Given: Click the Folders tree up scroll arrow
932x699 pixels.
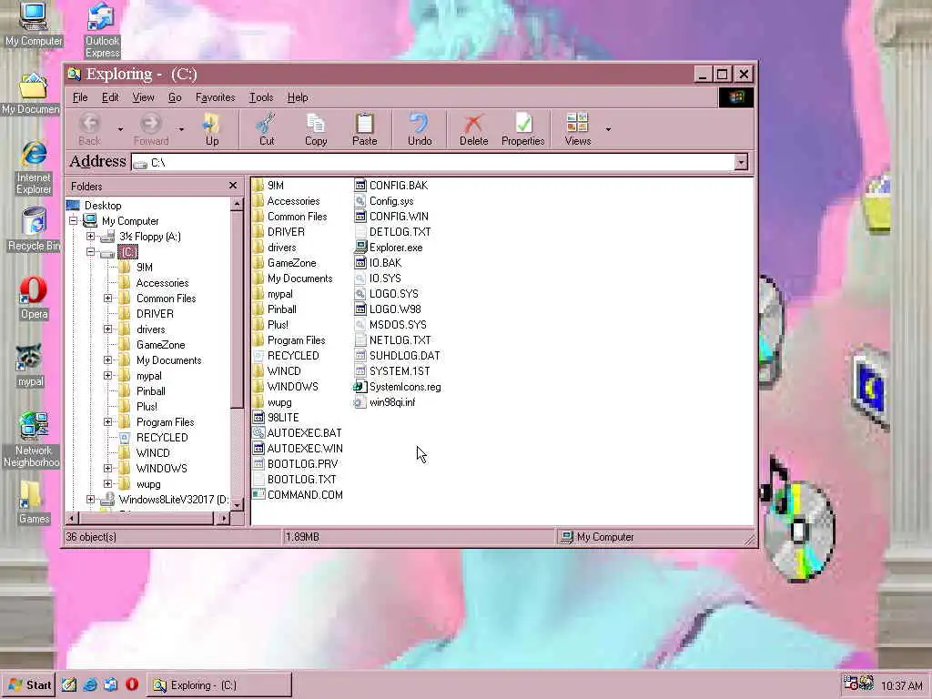Looking at the screenshot, I should point(237,205).
